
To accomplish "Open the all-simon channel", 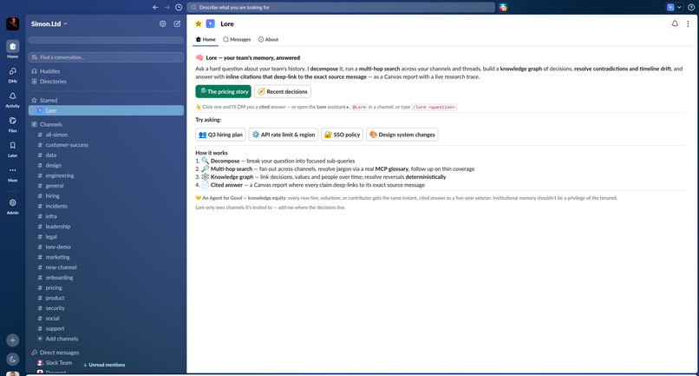I will tap(106, 135).
